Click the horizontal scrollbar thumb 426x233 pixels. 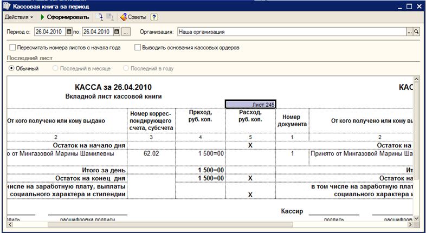pos(170,224)
